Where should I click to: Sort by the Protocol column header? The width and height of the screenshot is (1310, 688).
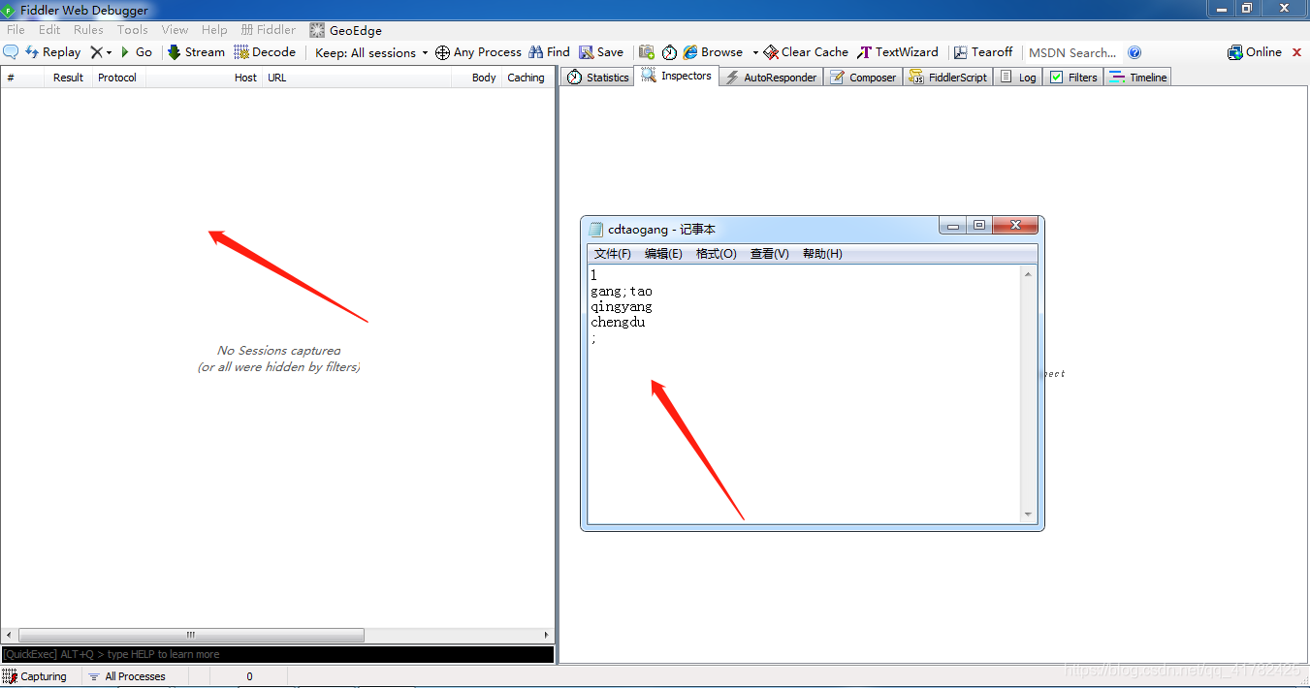119,78
